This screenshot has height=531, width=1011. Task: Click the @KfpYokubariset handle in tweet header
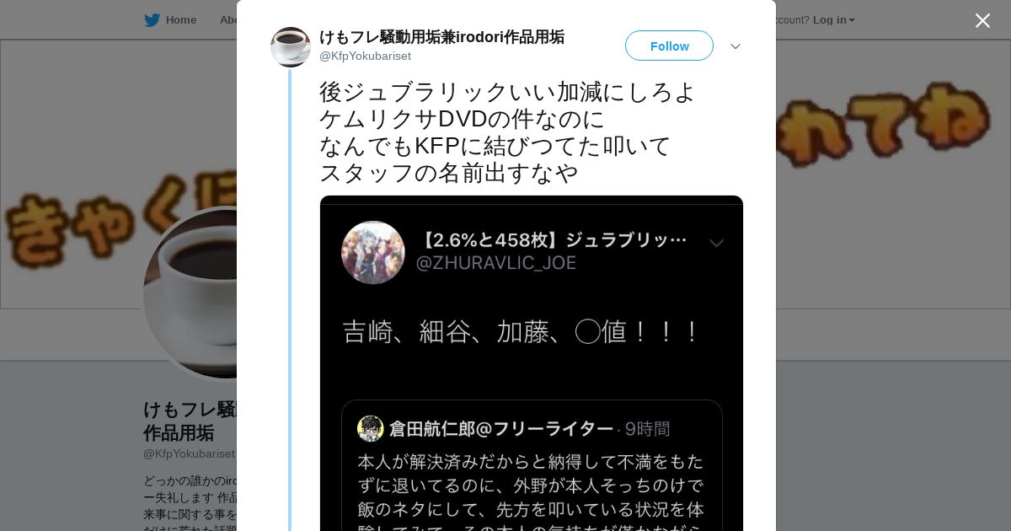[365, 56]
